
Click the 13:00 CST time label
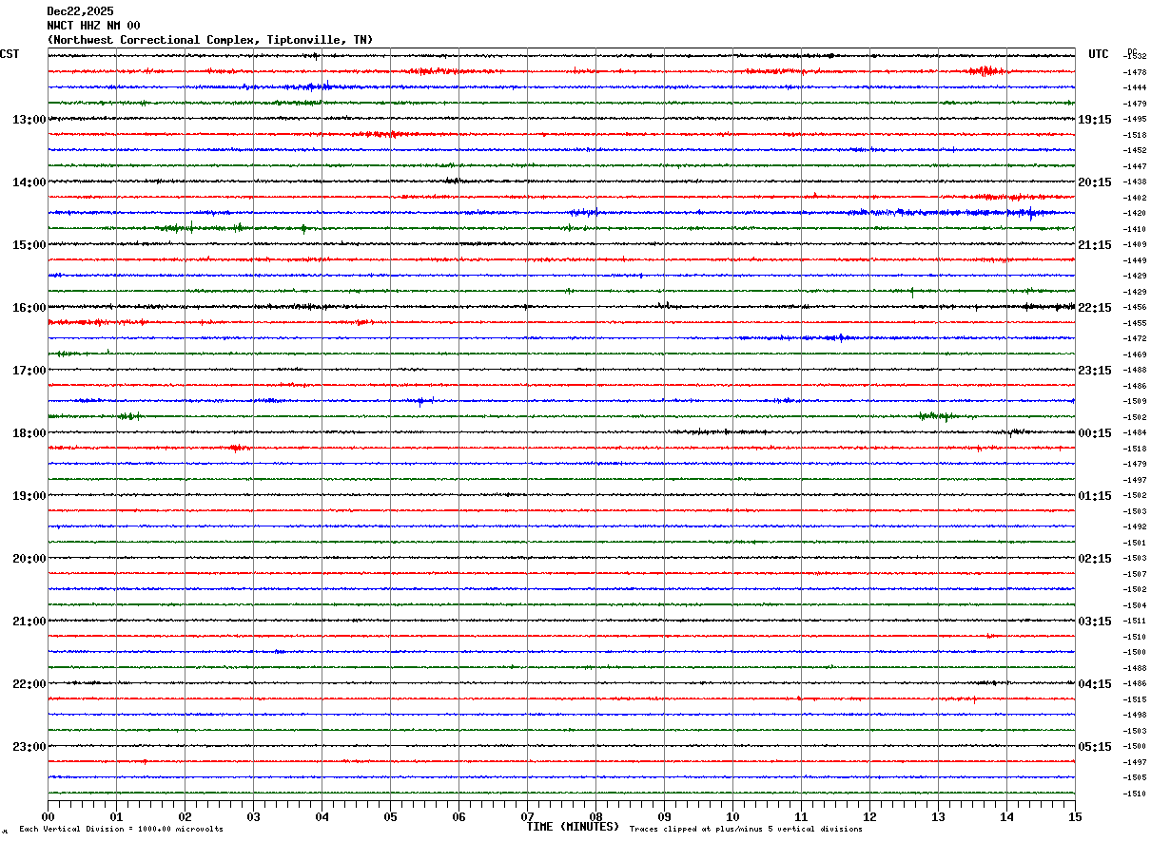(29, 120)
